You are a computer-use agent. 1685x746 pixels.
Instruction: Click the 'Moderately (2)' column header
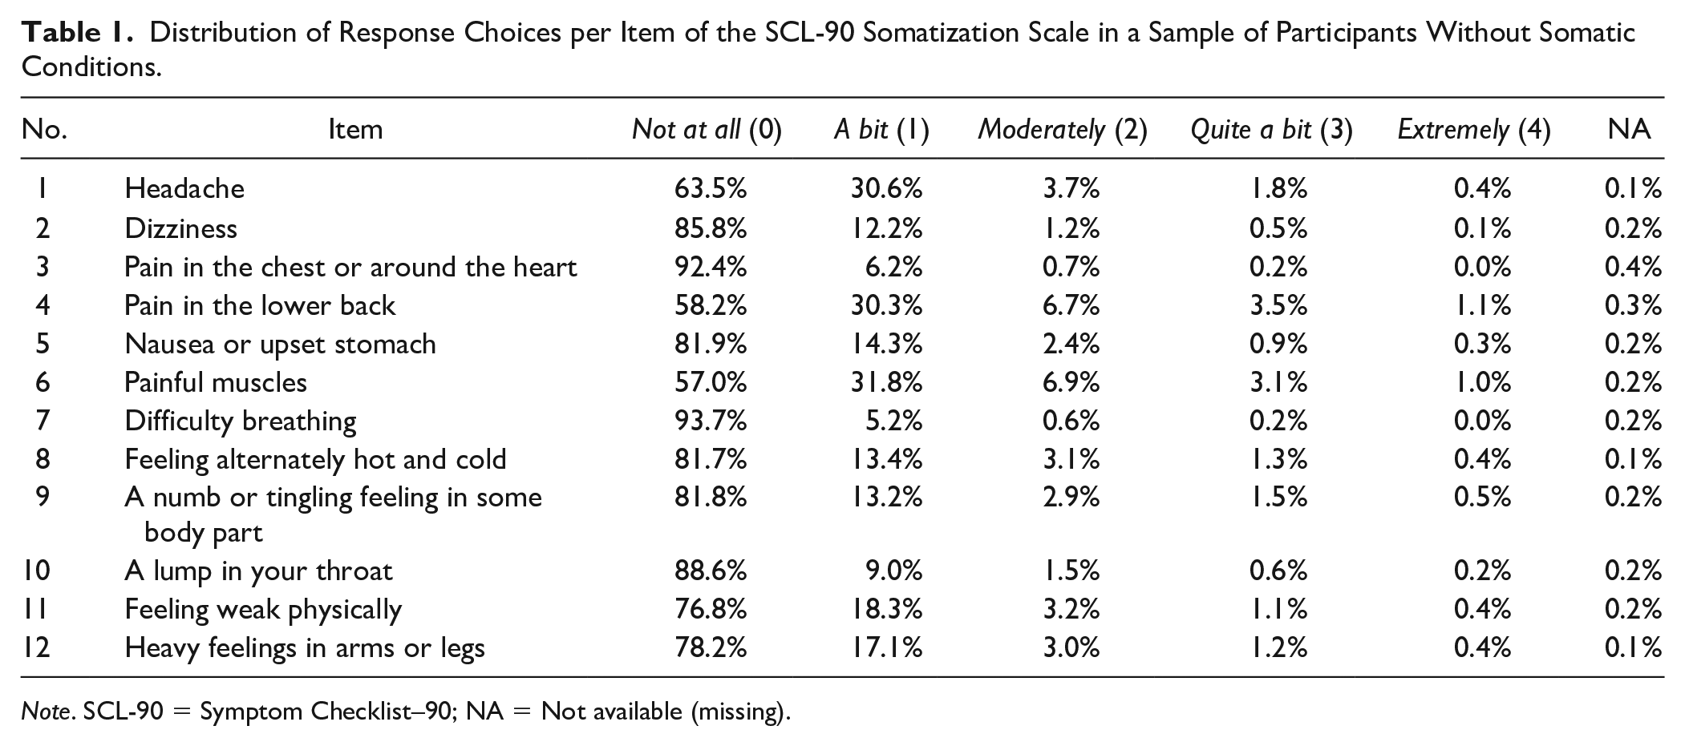(x=1063, y=129)
